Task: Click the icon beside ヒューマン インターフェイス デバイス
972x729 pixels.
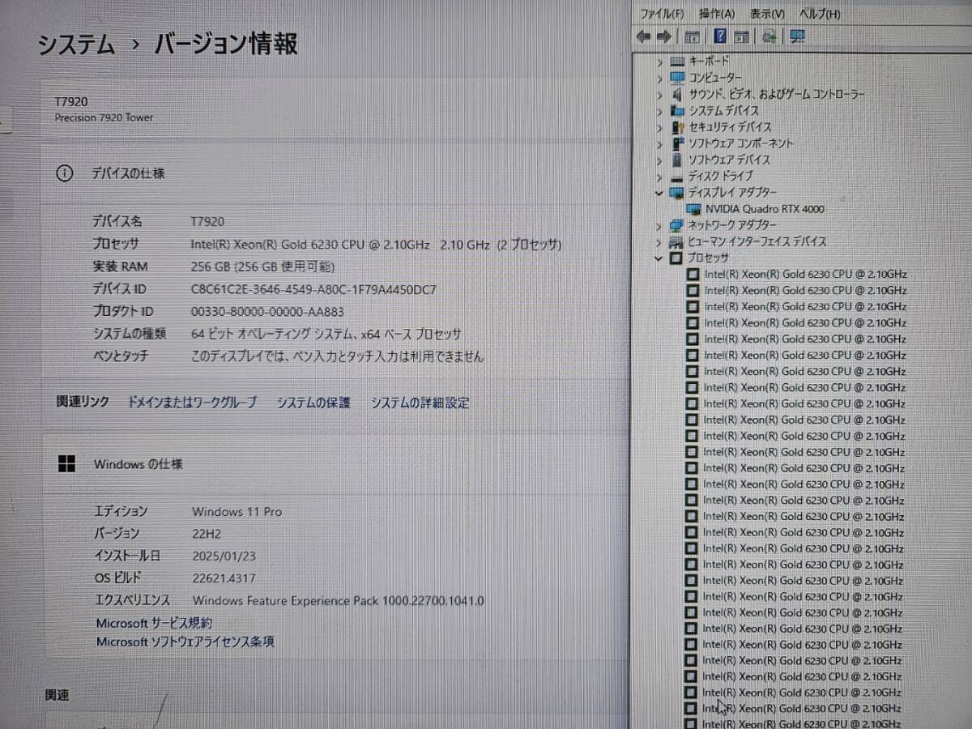Action: pyautogui.click(x=677, y=241)
